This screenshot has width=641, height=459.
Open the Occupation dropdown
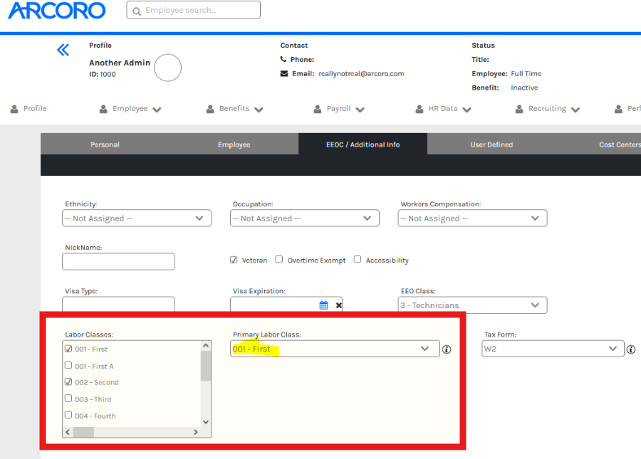[305, 218]
